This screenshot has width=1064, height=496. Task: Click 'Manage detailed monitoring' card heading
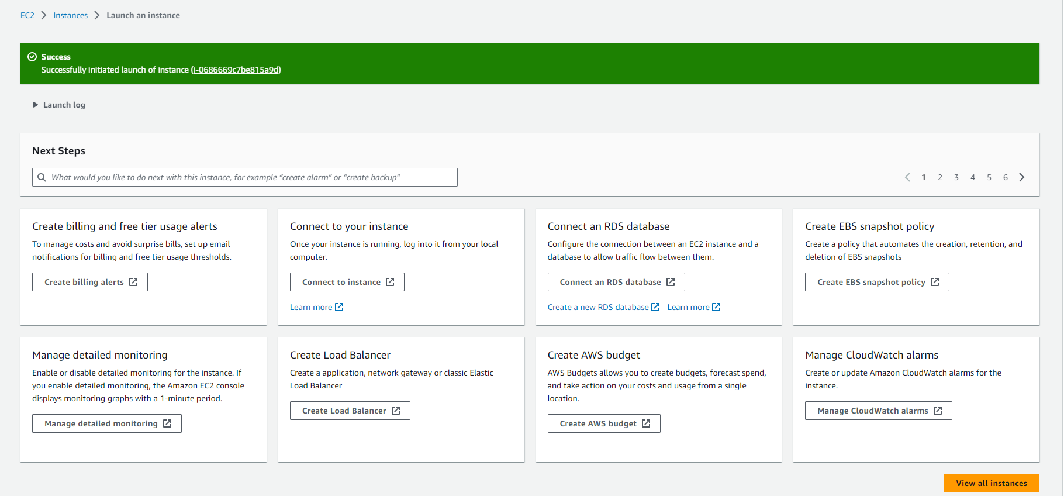click(x=100, y=355)
